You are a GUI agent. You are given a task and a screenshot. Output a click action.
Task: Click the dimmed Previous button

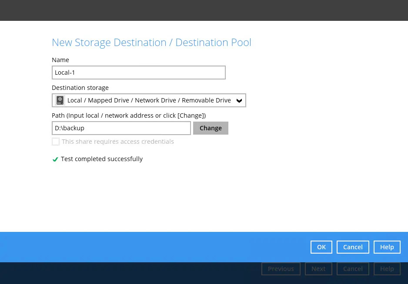281,269
